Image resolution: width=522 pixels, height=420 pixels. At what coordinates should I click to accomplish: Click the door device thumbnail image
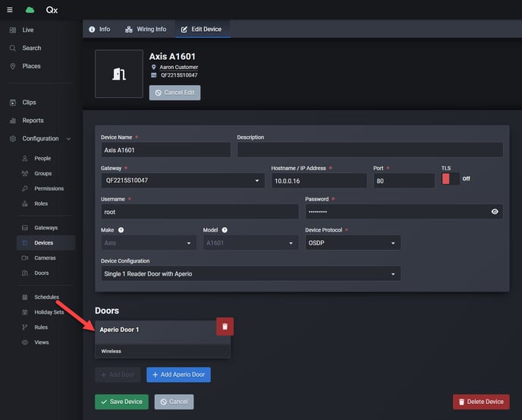119,74
